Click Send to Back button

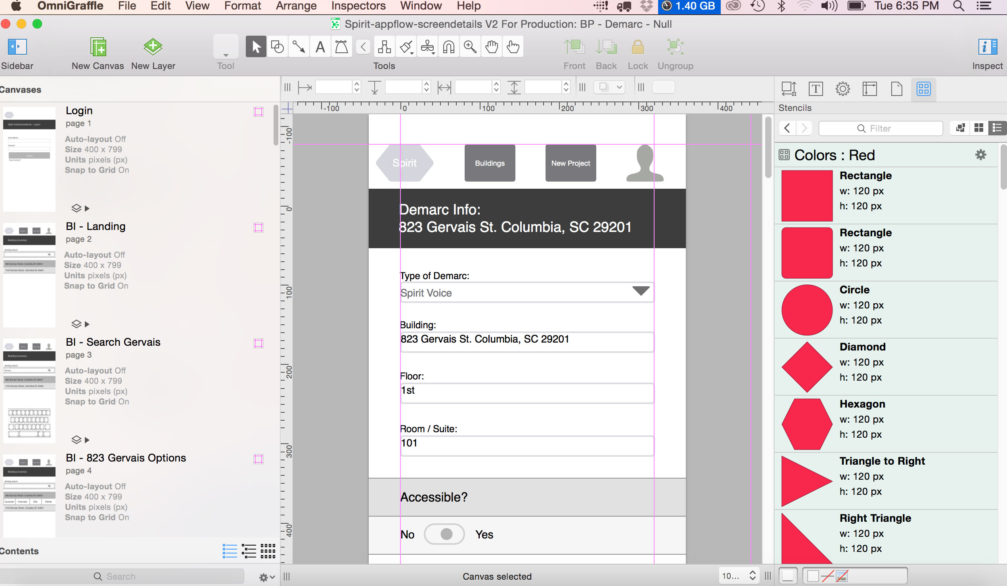pos(606,47)
